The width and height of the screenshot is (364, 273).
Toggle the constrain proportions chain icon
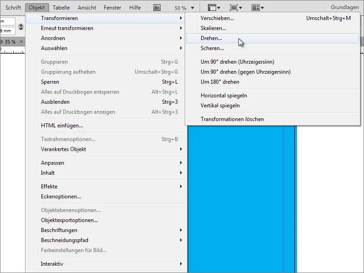[x=20, y=27]
